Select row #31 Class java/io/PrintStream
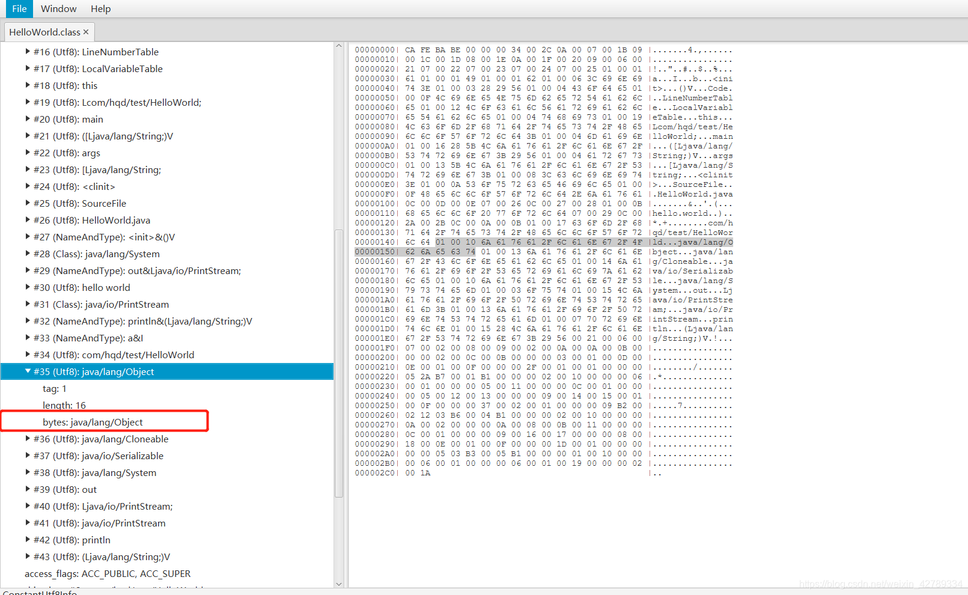Image resolution: width=968 pixels, height=595 pixels. click(x=167, y=304)
